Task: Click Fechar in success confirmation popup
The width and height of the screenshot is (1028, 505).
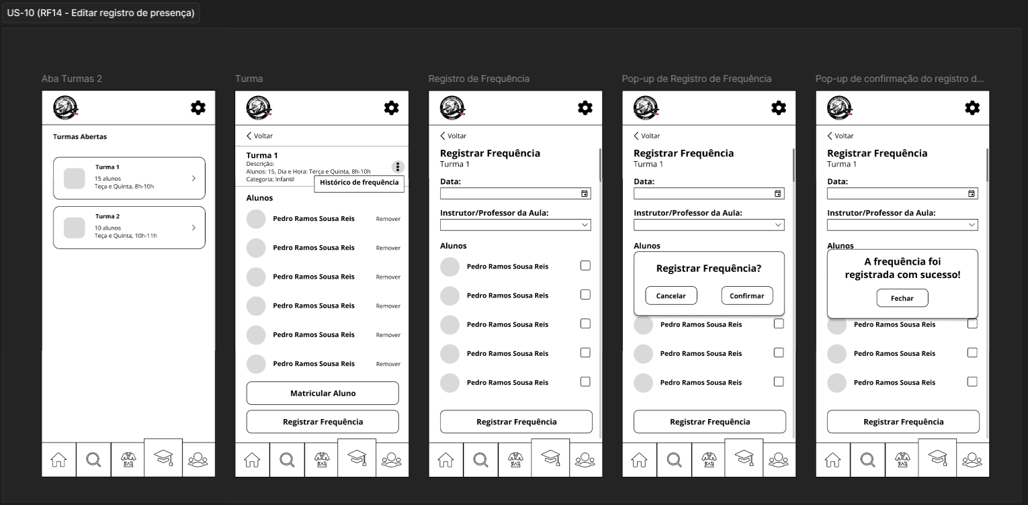Action: pyautogui.click(x=902, y=298)
